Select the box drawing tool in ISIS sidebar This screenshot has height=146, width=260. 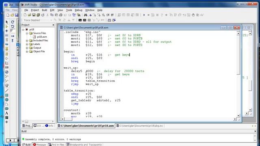pos(6,95)
